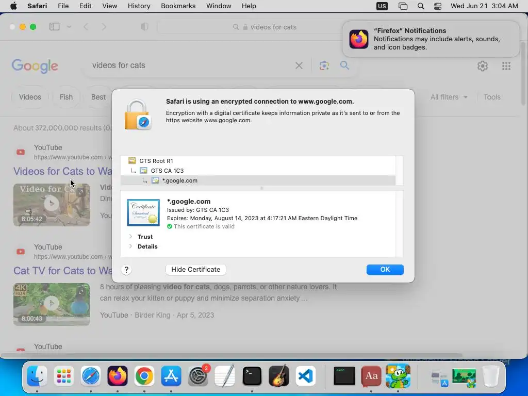Open App Store from the Dock
Screen dimensions: 528x396
tap(171, 376)
